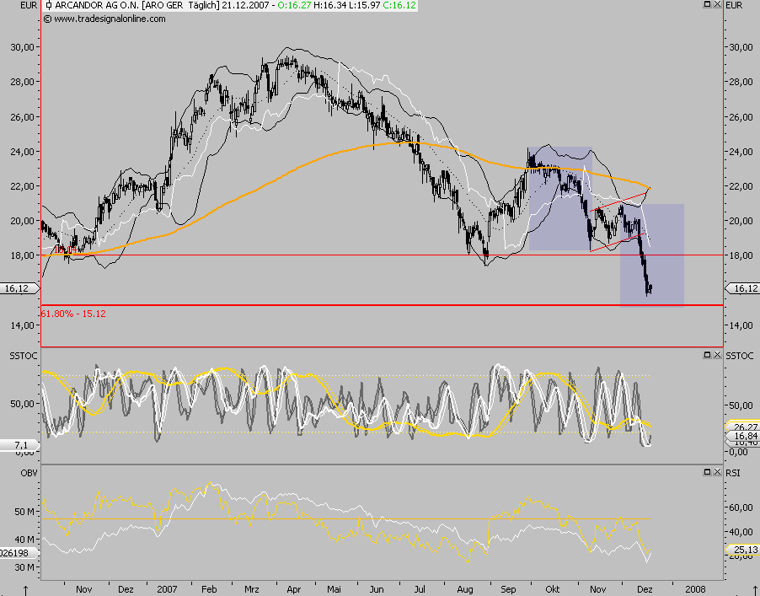Click the 7,1 SSTOC value tag
Image resolution: width=760 pixels, height=596 pixels.
(19, 443)
